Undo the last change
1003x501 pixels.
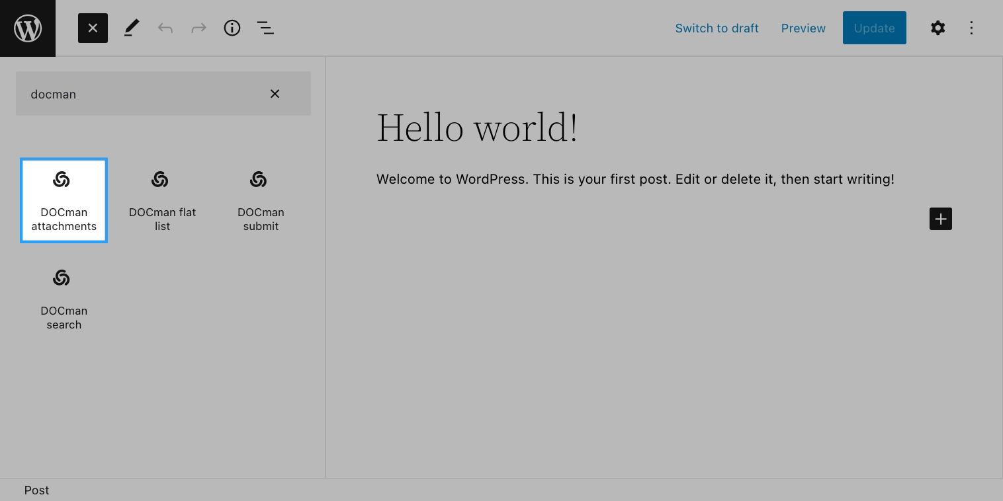tap(165, 28)
